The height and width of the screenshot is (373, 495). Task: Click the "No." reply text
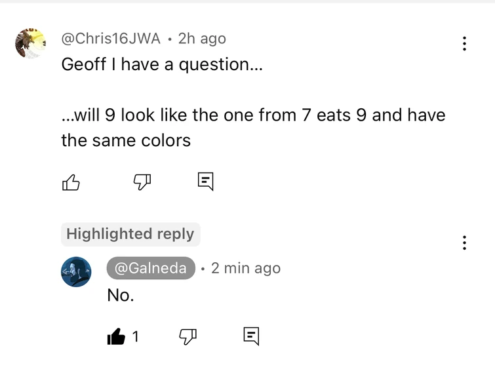[x=121, y=296]
